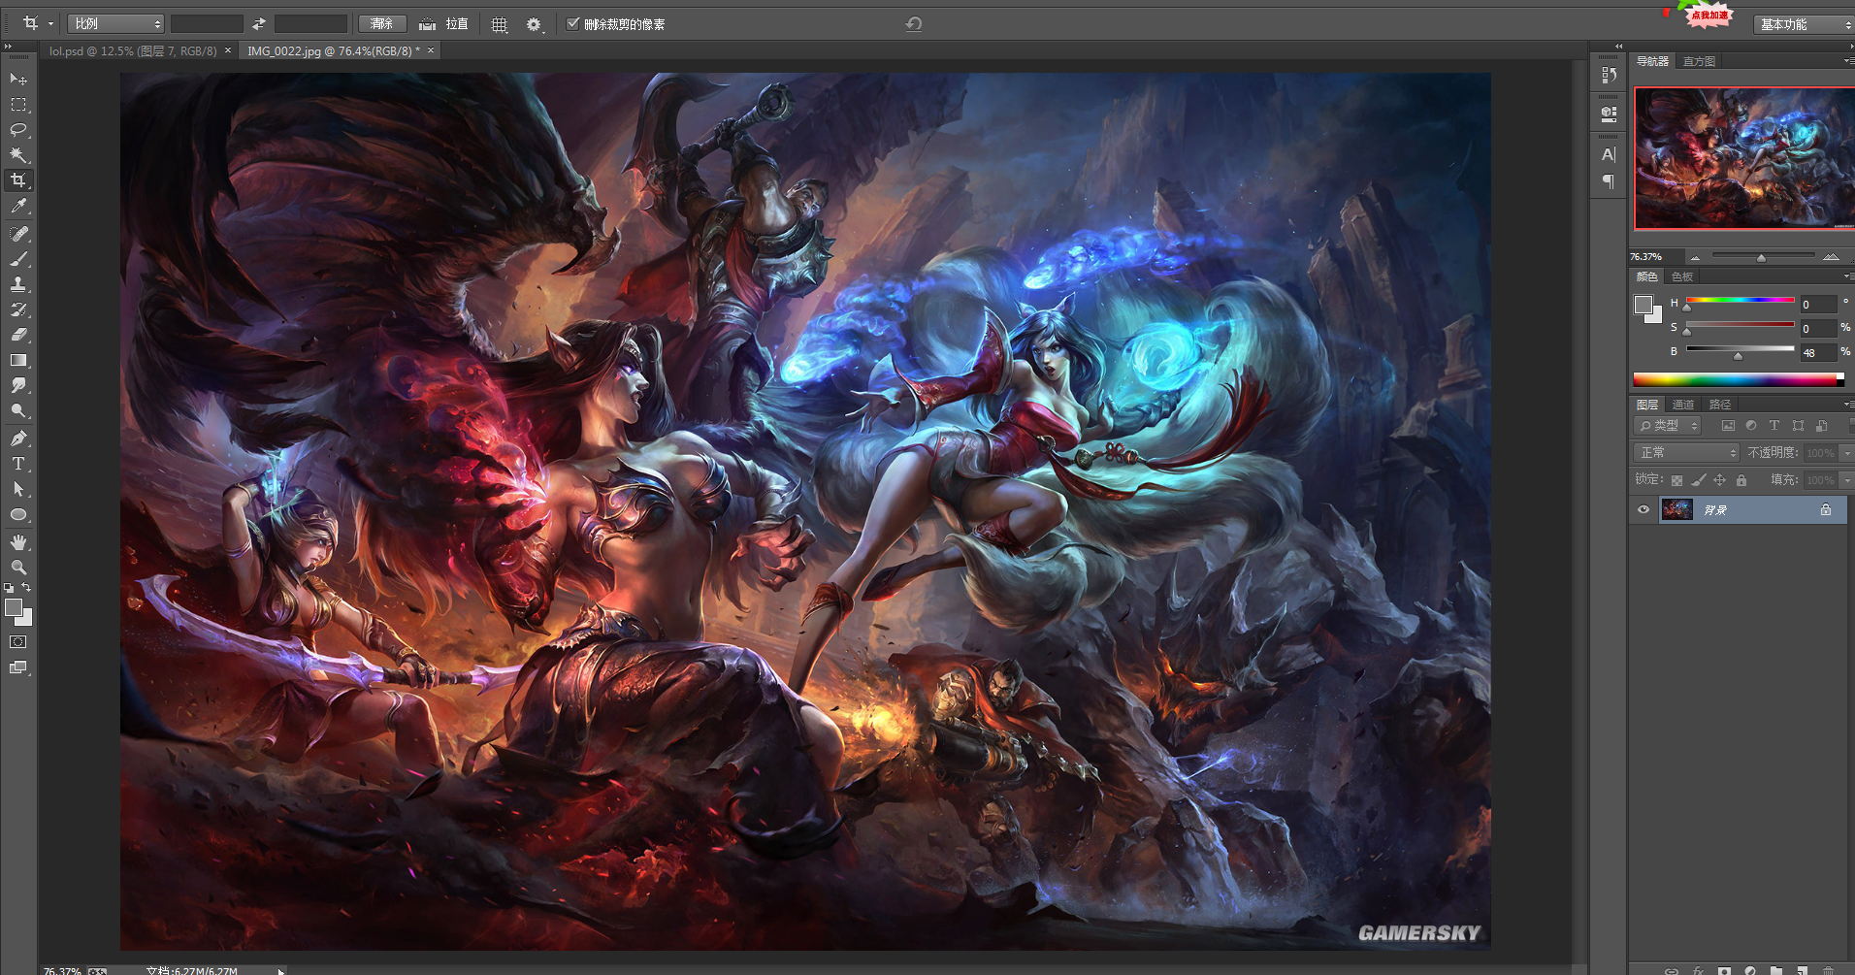Open the 基本功能 workspace dropdown
Screen dimensions: 1855x975
tap(1804, 24)
